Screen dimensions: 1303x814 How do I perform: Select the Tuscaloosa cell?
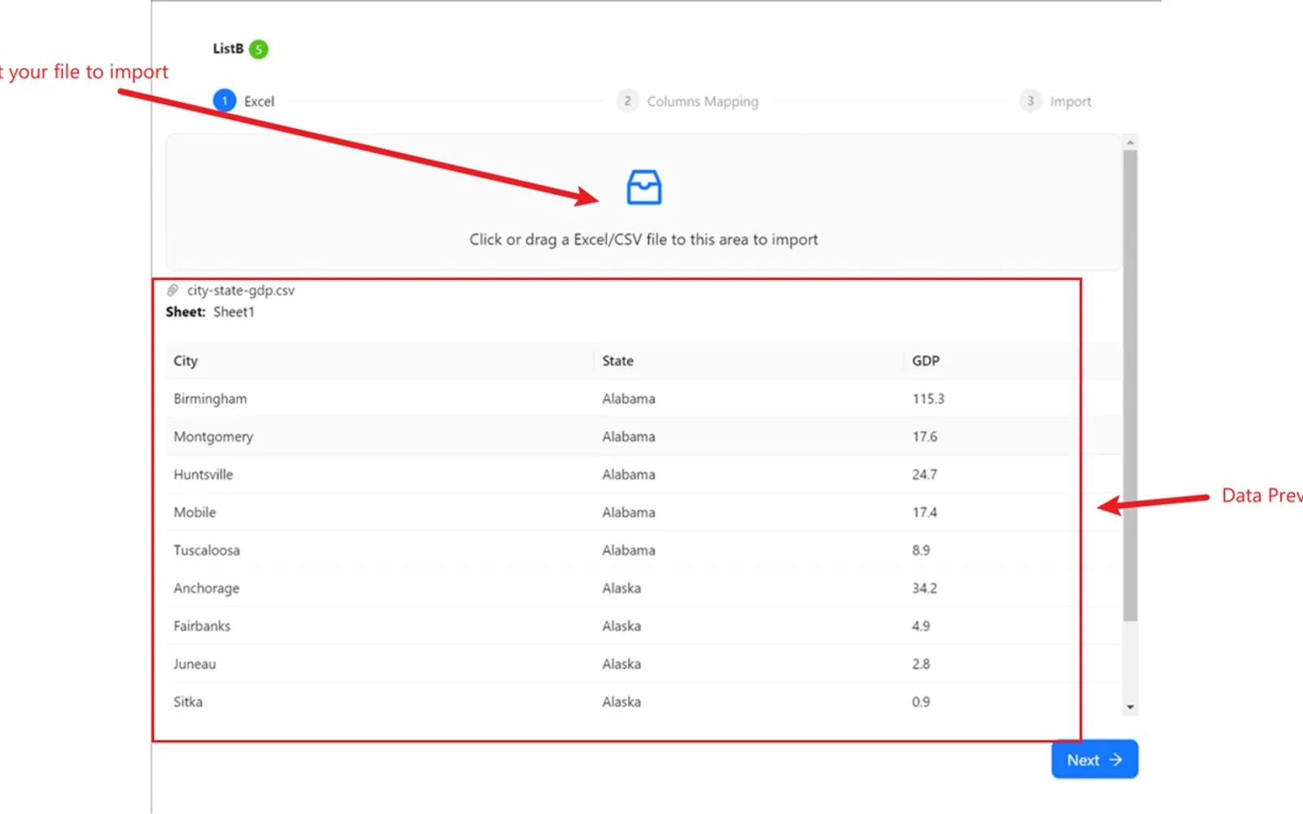click(x=207, y=550)
